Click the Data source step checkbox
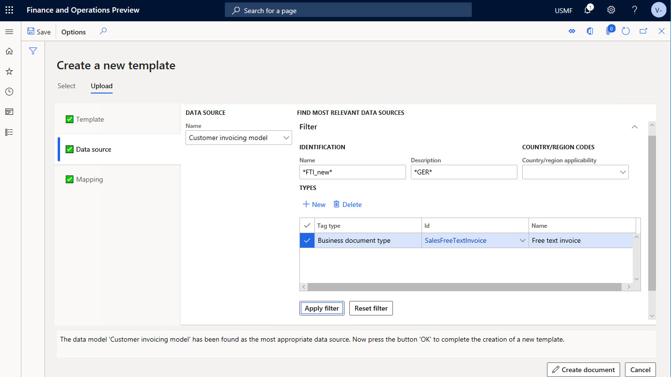This screenshot has height=377, width=671. pyautogui.click(x=69, y=149)
